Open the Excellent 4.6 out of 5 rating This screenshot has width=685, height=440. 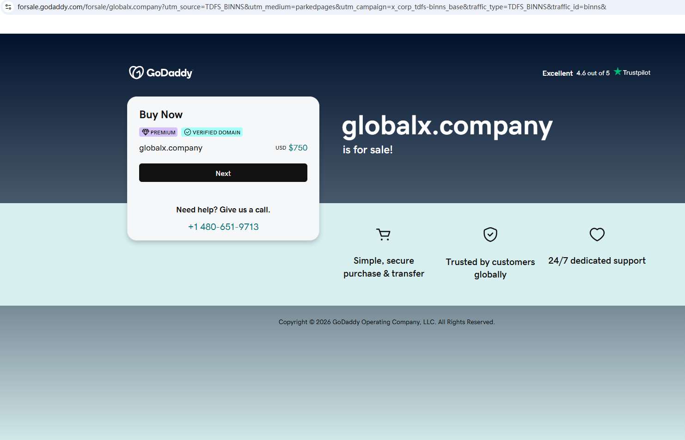pyautogui.click(x=576, y=73)
